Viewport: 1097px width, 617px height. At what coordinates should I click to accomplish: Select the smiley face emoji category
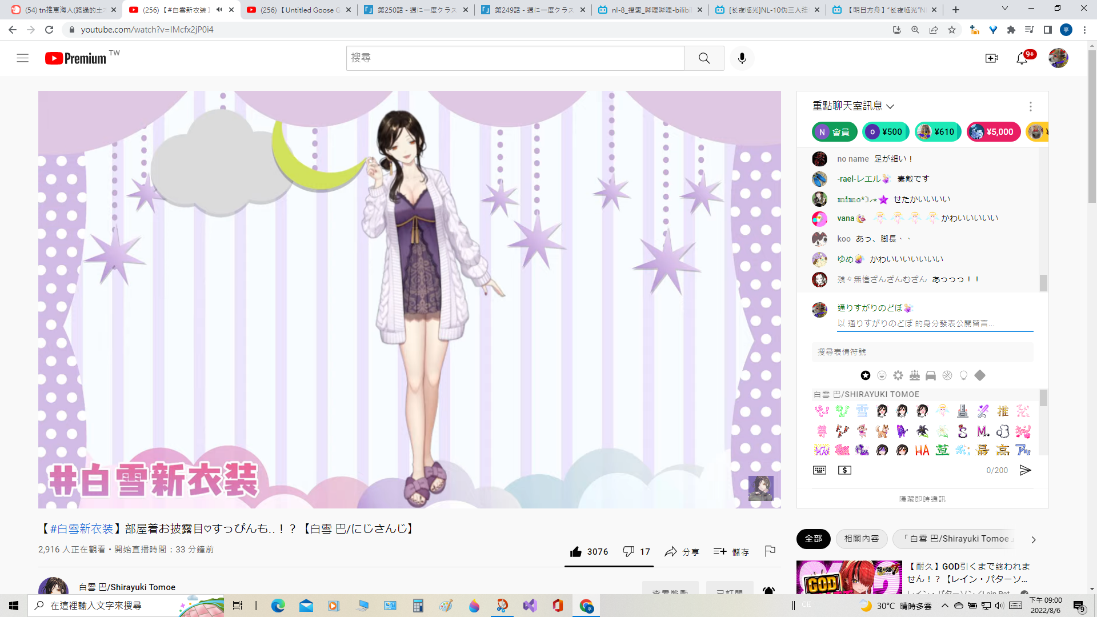pos(882,375)
